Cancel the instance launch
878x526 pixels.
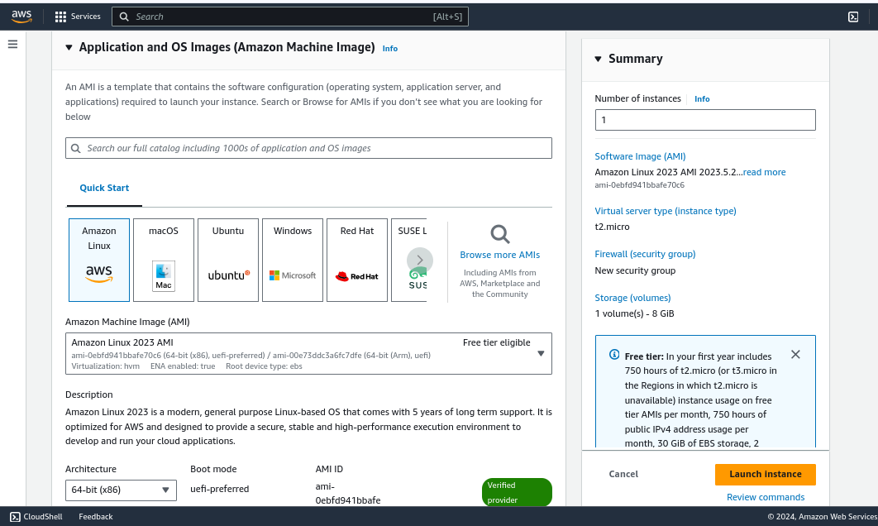623,474
